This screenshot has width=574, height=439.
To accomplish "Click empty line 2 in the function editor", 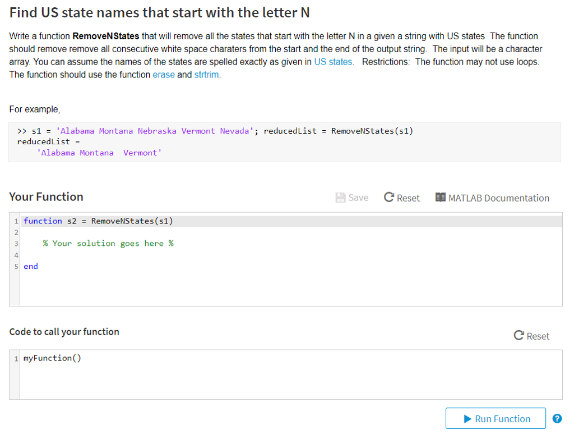I will coord(291,232).
